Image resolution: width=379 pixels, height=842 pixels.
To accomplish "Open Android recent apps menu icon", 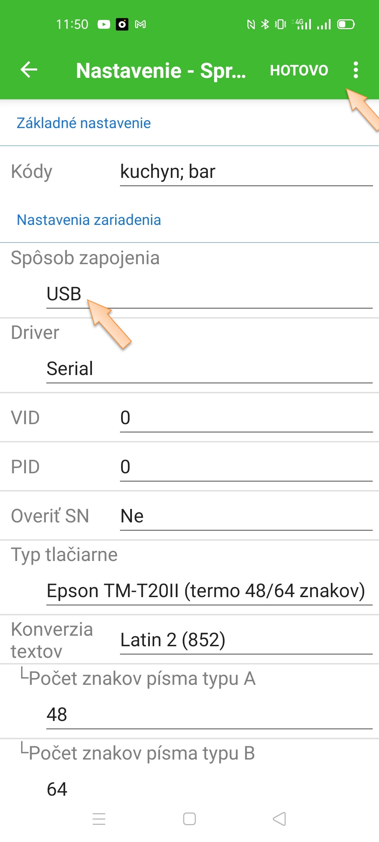I will coord(99,819).
